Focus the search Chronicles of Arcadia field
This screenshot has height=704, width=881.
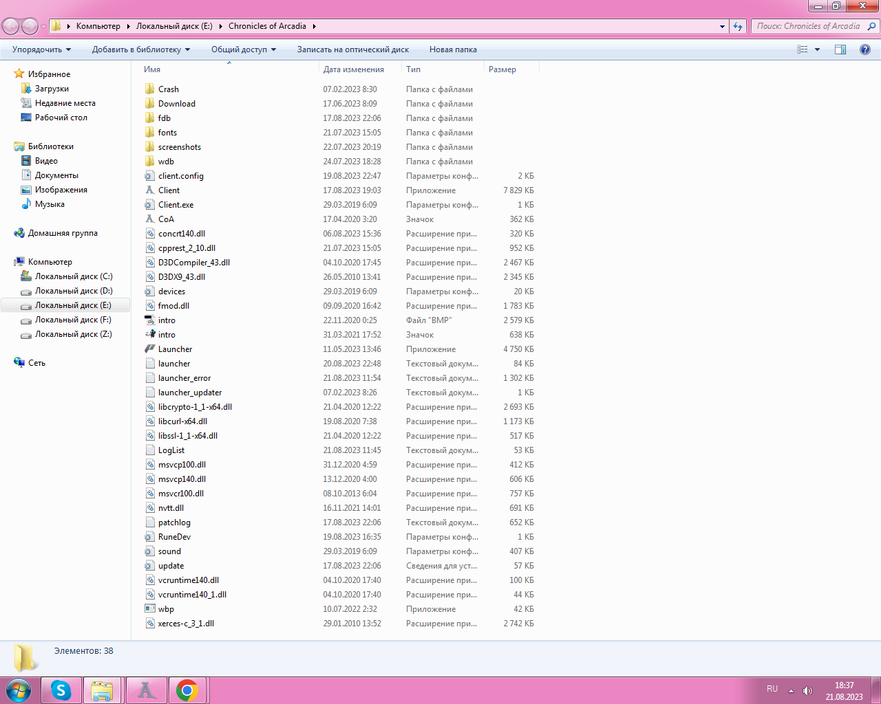(808, 26)
